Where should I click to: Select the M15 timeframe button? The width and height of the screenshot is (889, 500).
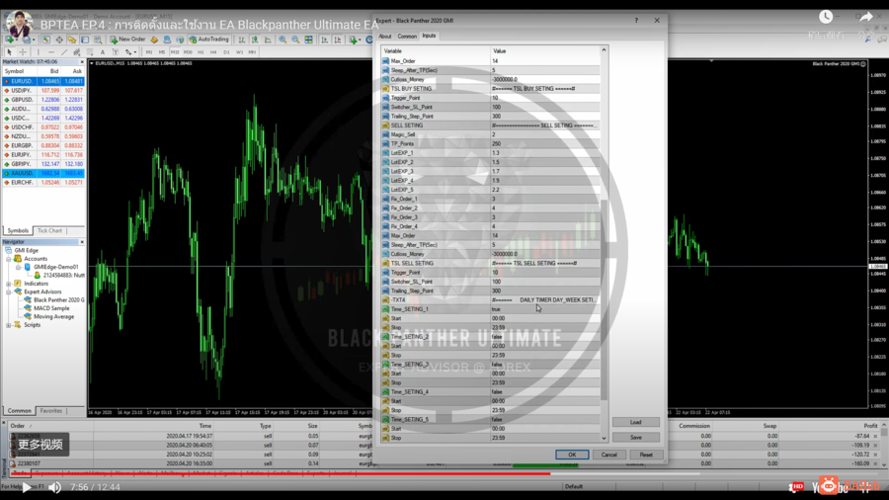175,52
